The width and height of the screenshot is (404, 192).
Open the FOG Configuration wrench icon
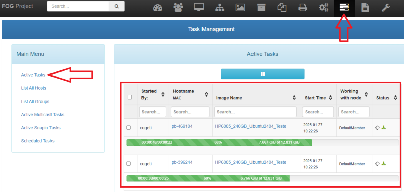pyautogui.click(x=386, y=8)
